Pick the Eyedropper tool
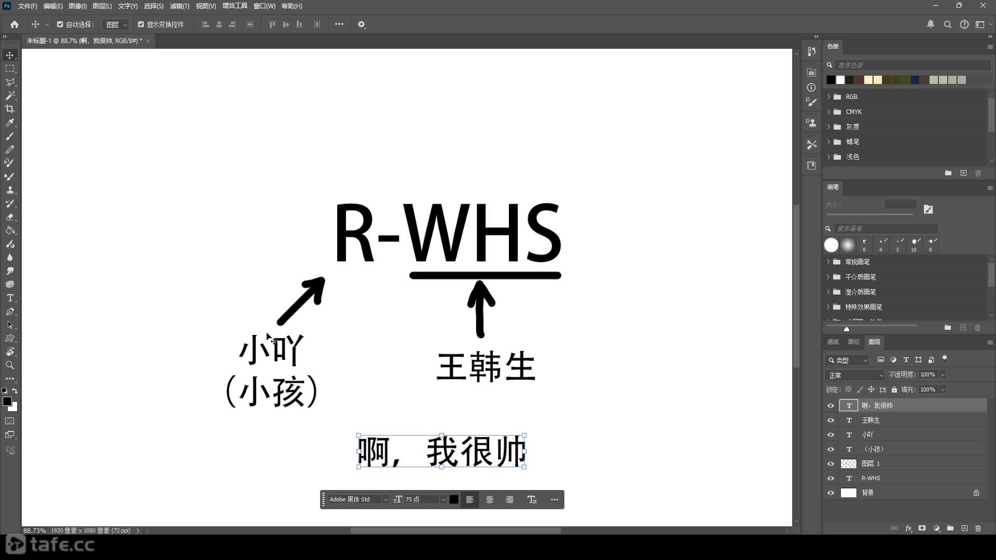Viewport: 996px width, 560px height. 10,123
